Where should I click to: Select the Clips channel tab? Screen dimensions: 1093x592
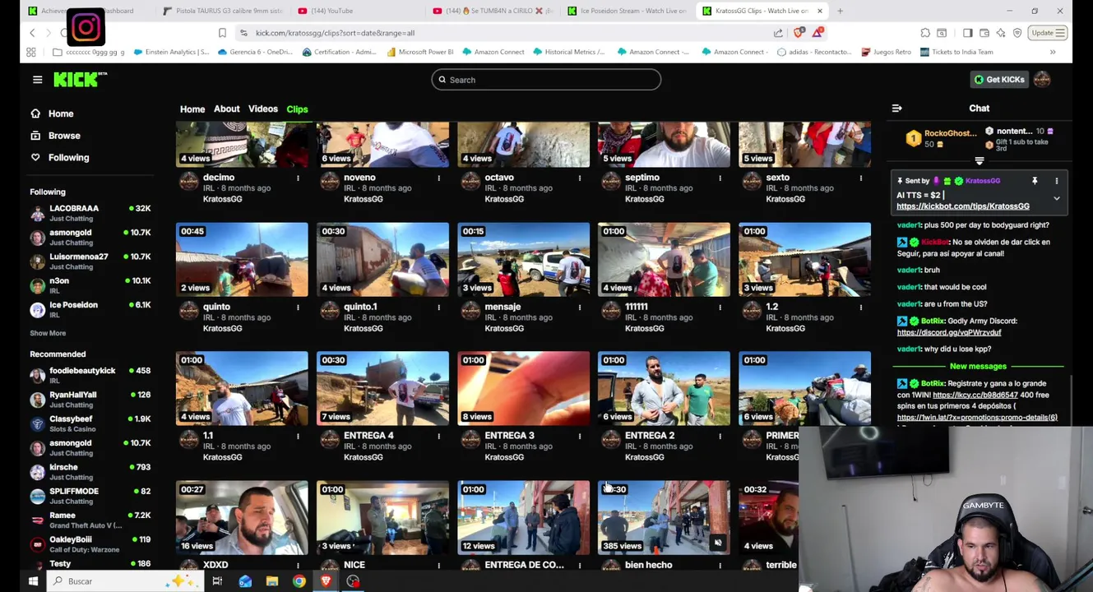297,109
